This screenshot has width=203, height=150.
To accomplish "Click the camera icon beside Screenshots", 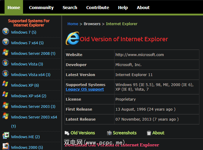I will coord(109,133).
